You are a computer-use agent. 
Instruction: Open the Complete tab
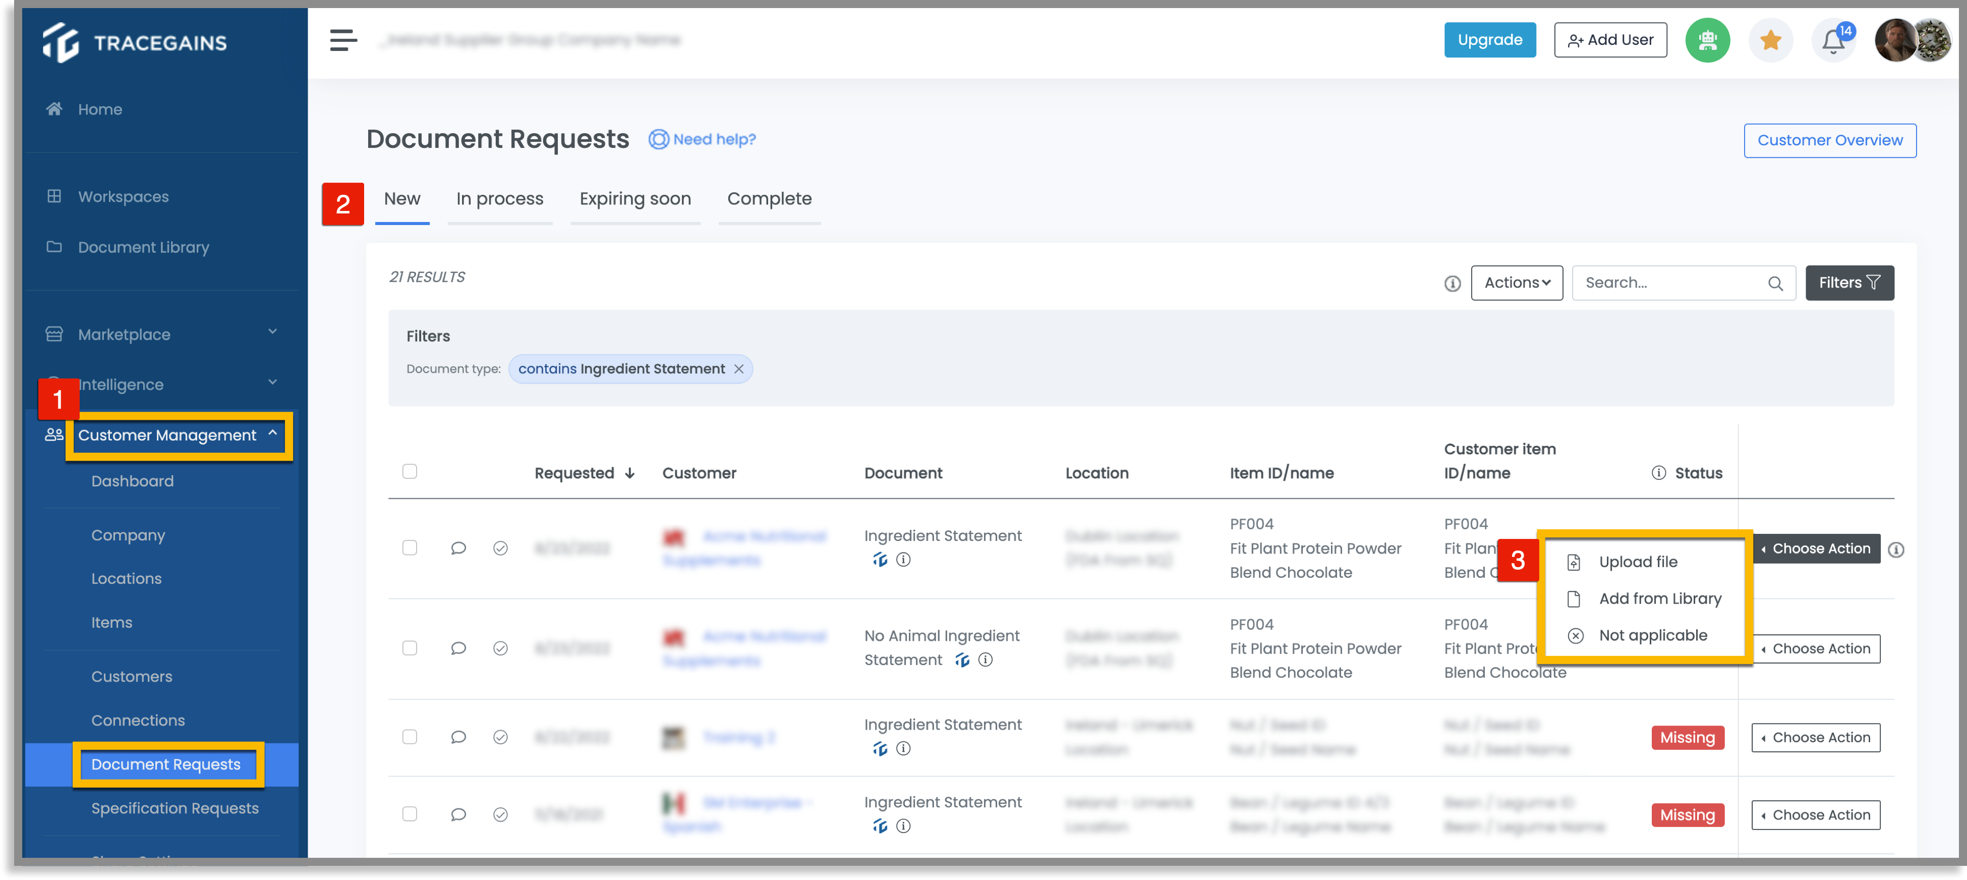coord(769,199)
